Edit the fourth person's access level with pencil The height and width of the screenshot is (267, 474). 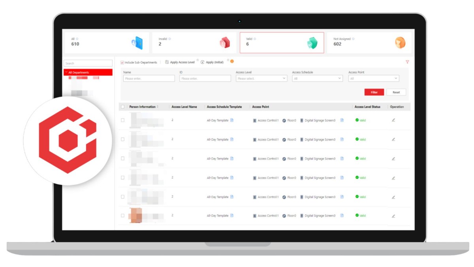[x=393, y=178]
